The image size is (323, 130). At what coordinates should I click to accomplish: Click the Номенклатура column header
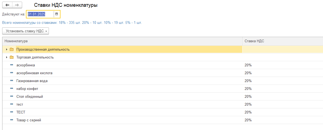coord(16,41)
